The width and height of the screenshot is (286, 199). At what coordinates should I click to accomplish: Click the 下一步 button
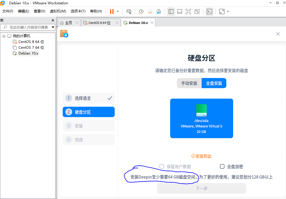coord(202,188)
